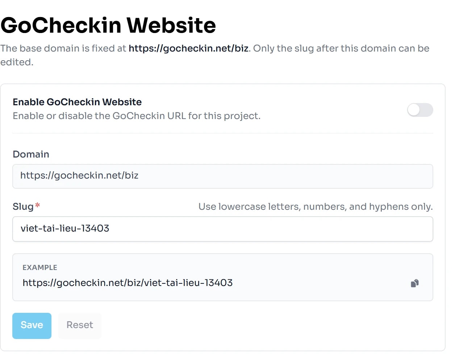Click the bold https://gocheckin.net/biz text in the description
Image resolution: width=459 pixels, height=360 pixels.
[188, 48]
